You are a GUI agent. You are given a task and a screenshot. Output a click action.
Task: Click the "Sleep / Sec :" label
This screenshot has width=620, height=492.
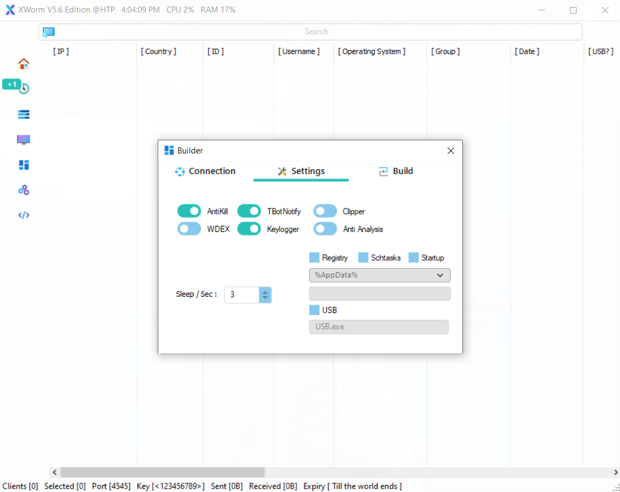pos(196,294)
